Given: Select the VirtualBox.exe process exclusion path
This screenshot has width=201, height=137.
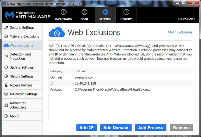Looking at the screenshot, I should tap(112, 90).
